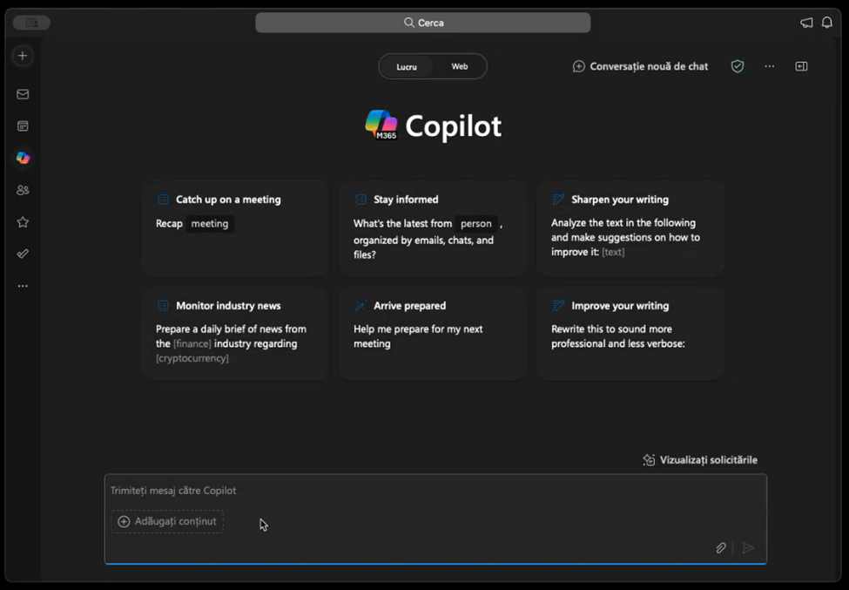Screen dimensions: 849x590
Task: Click the Arrive prepared wand icon
Action: click(360, 306)
